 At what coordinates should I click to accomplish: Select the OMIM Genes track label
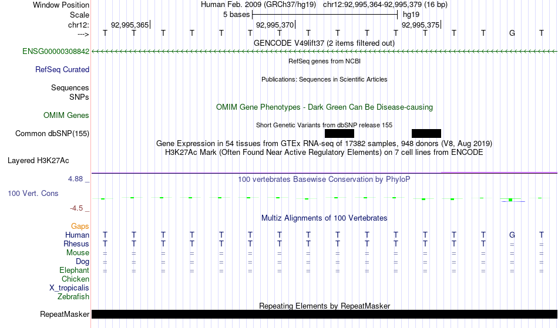(66, 116)
